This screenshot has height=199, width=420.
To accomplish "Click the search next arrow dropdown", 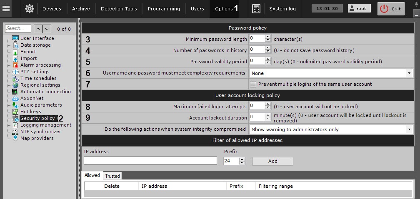I will (x=47, y=29).
